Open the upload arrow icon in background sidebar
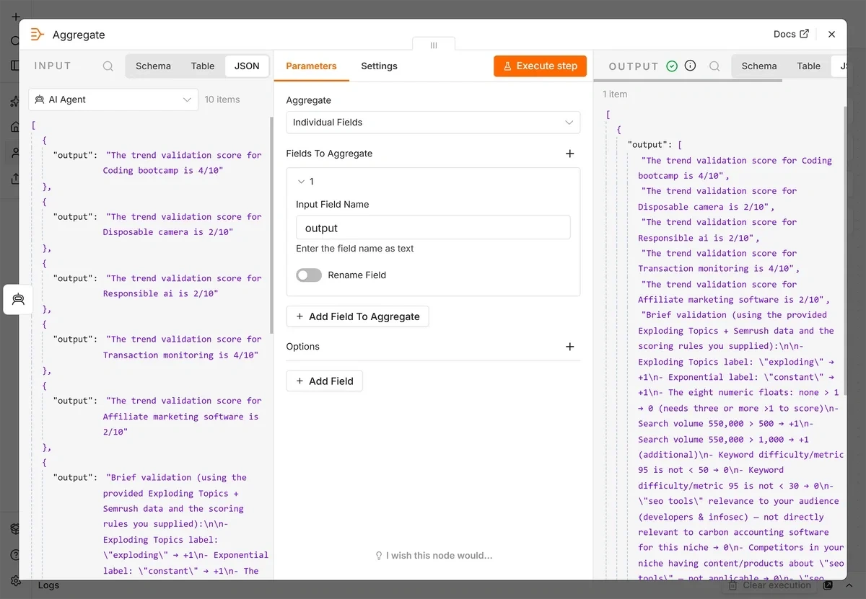Image resolution: width=866 pixels, height=599 pixels. [15, 178]
